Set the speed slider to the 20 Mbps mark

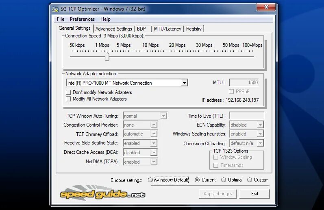pyautogui.click(x=177, y=57)
